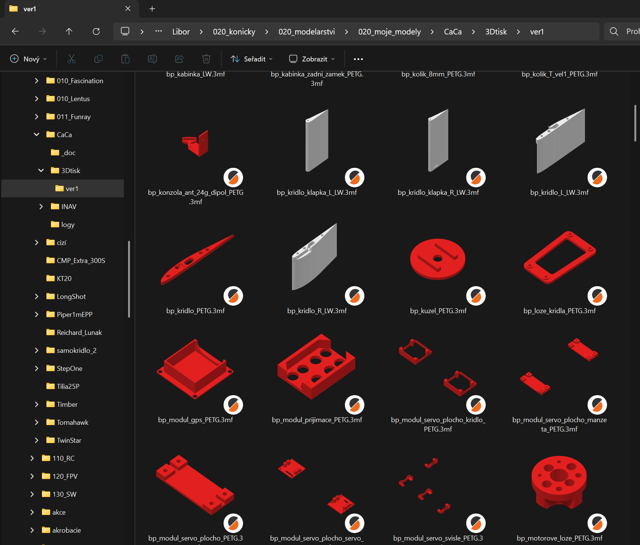The height and width of the screenshot is (545, 640).
Task: Collapse the CaCa folder in tree
Action: (x=36, y=134)
